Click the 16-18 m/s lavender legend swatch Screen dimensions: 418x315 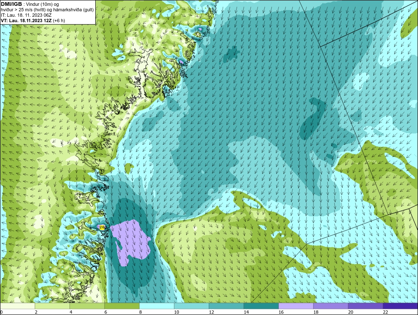[296, 306]
